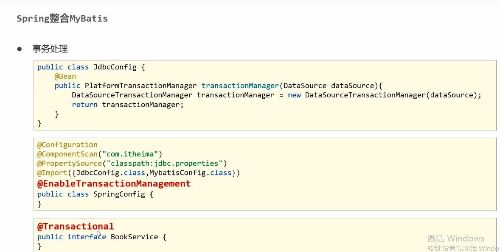The width and height of the screenshot is (500, 252).
Task: Click the @Configuration annotation
Action: point(67,144)
